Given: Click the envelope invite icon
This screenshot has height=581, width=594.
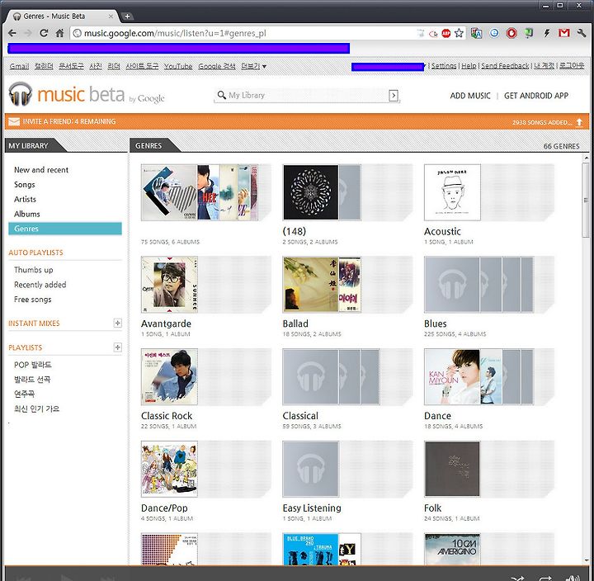Looking at the screenshot, I should click(14, 121).
